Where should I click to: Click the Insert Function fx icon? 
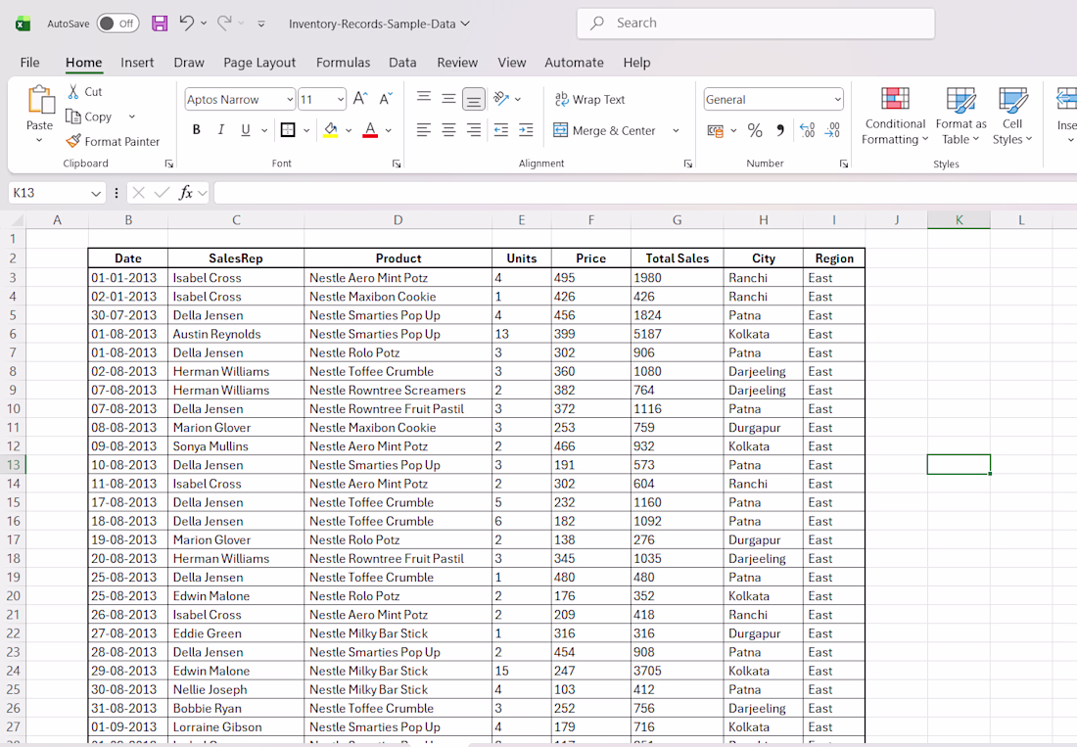185,193
